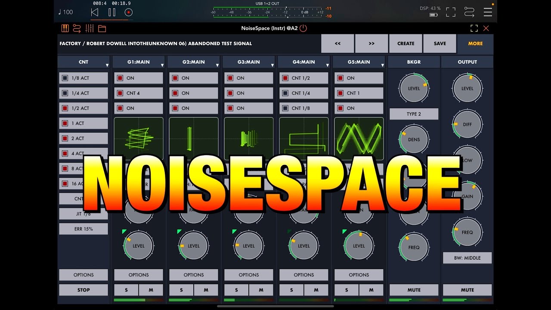Mute the OUTPUT section

coord(467,290)
